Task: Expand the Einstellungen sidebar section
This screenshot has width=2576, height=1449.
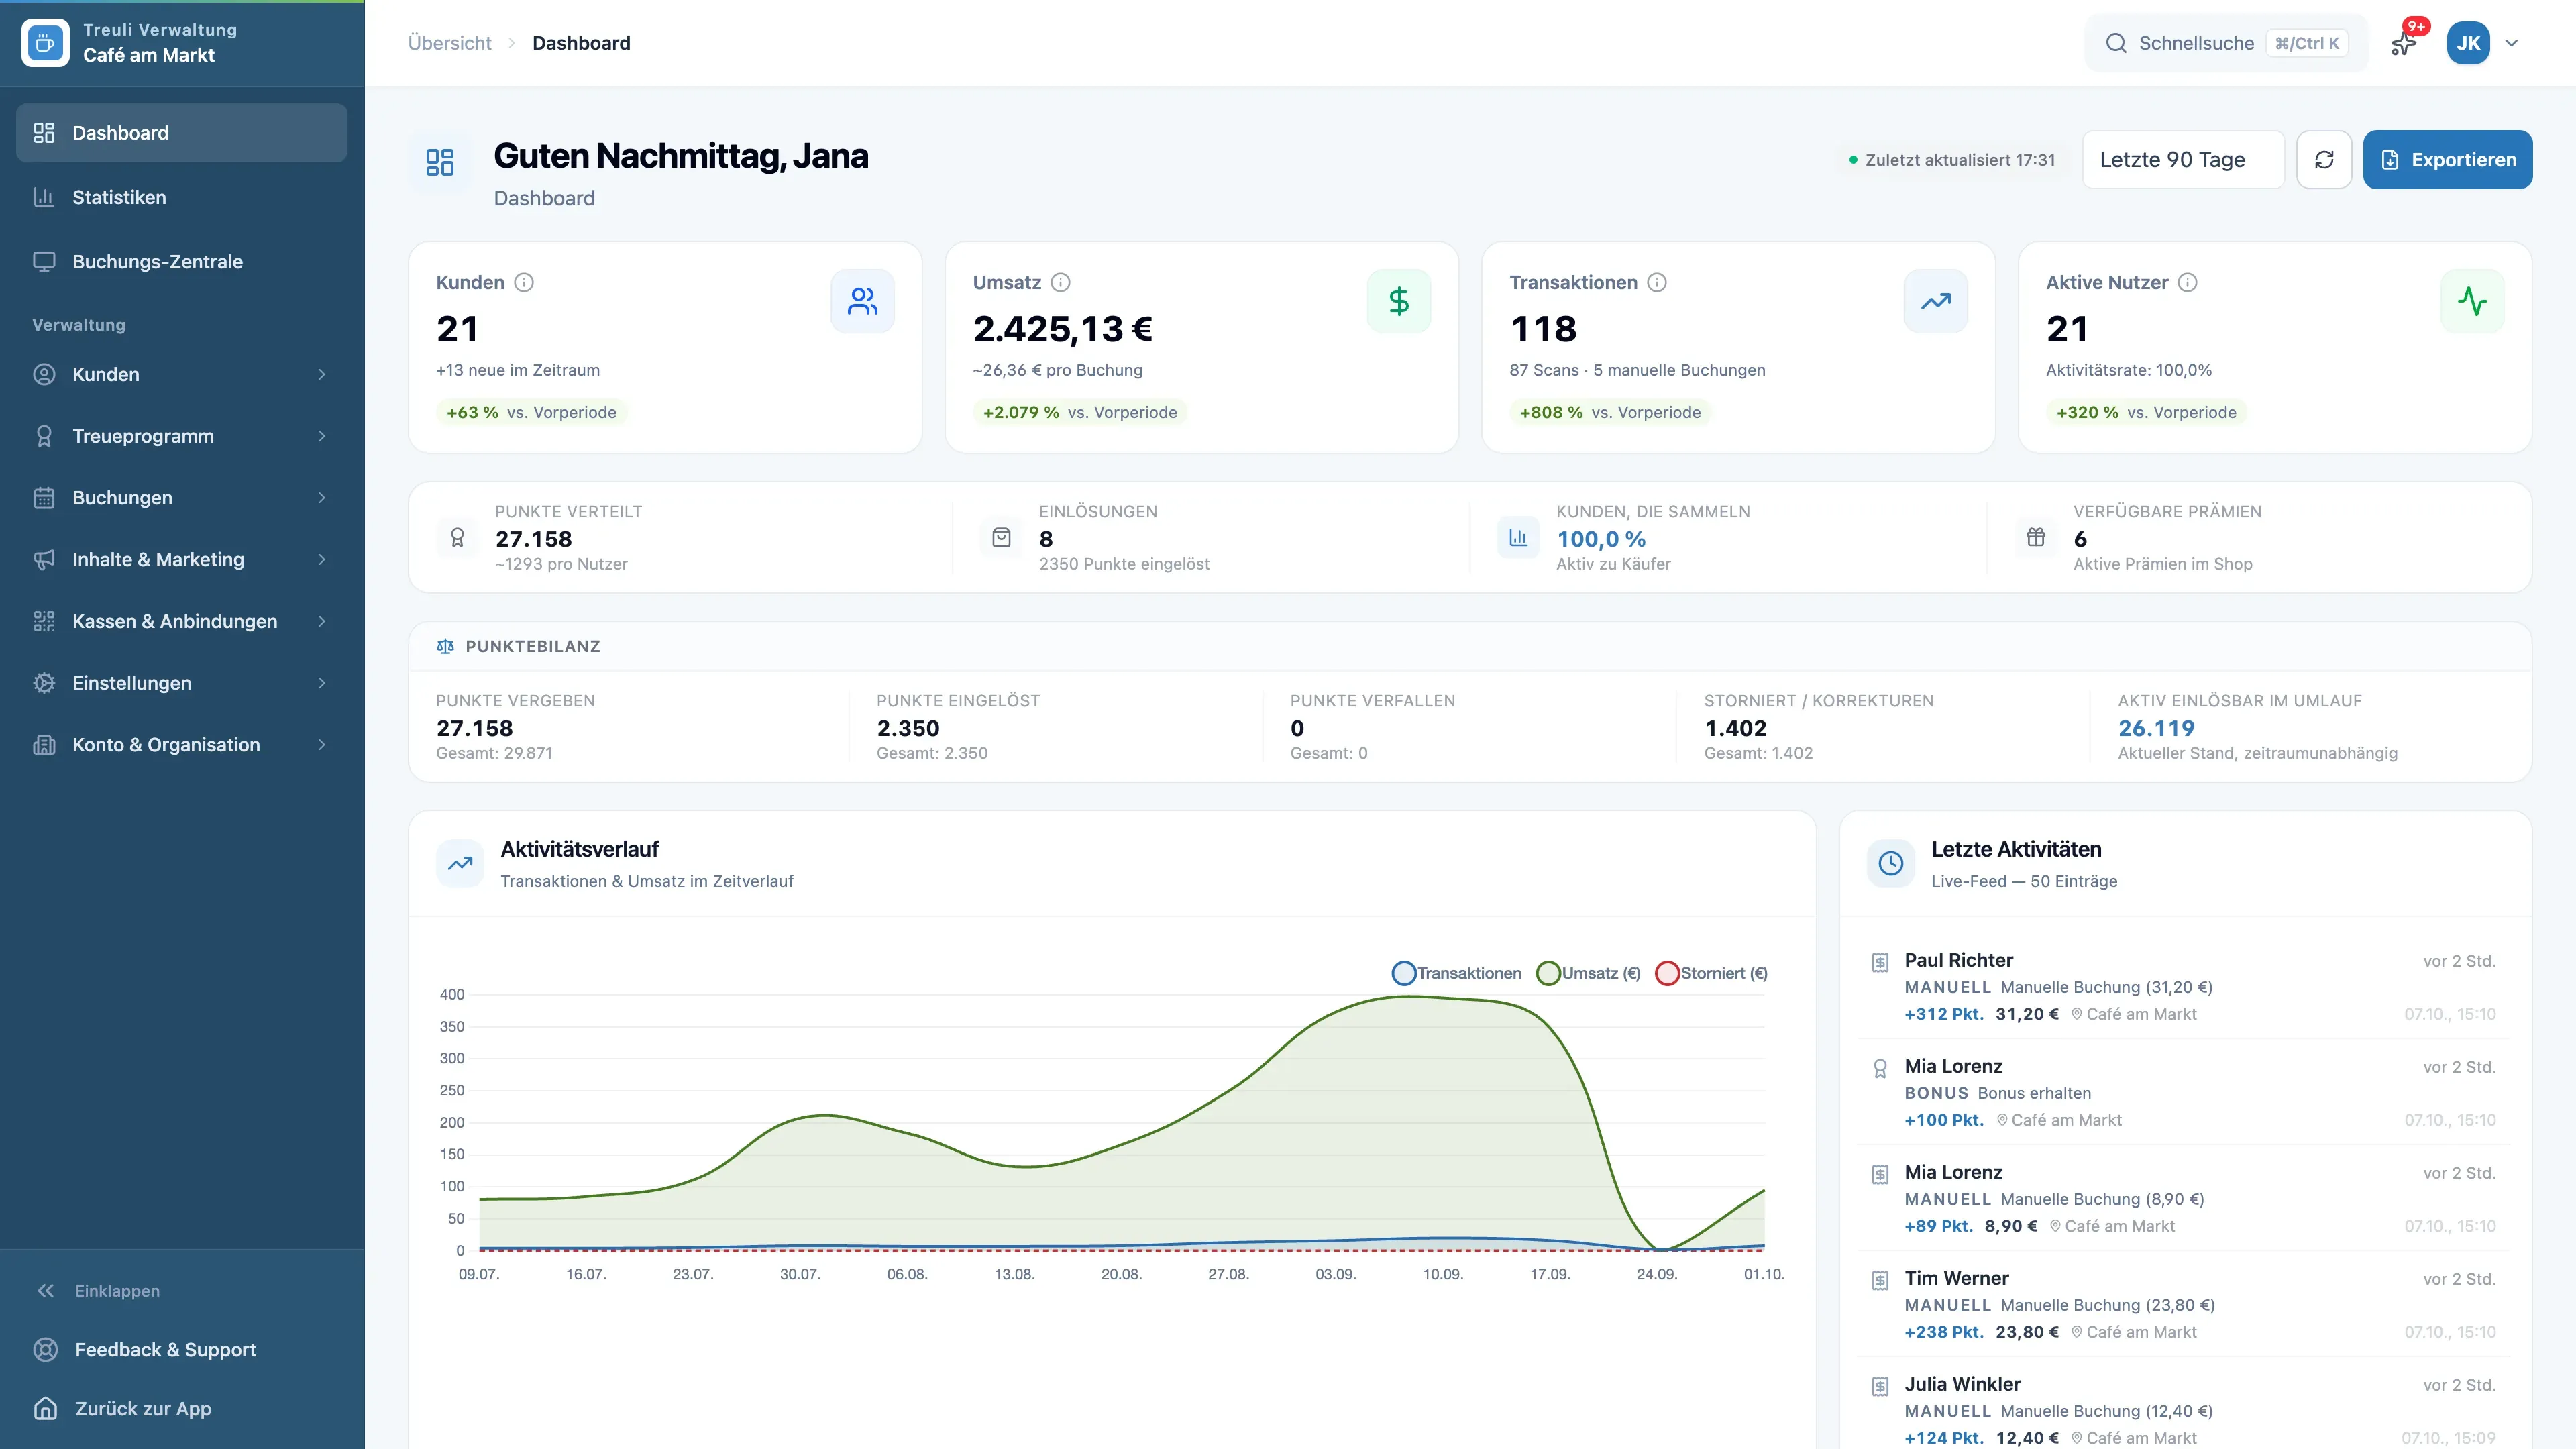Action: click(182, 683)
